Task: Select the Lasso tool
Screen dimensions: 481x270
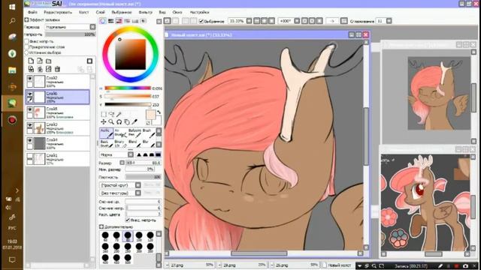Action: pyautogui.click(x=111, y=114)
